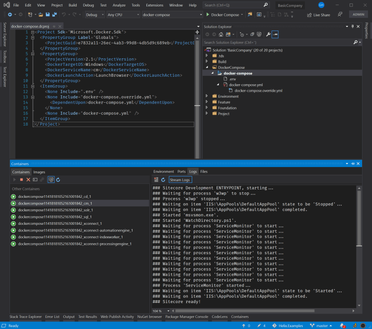Click the Remove container X icon
Image resolution: width=372 pixels, height=329 pixels.
coord(28,179)
